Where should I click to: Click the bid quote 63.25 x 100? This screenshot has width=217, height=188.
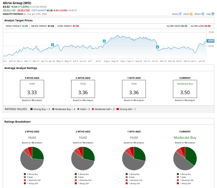(9, 10)
